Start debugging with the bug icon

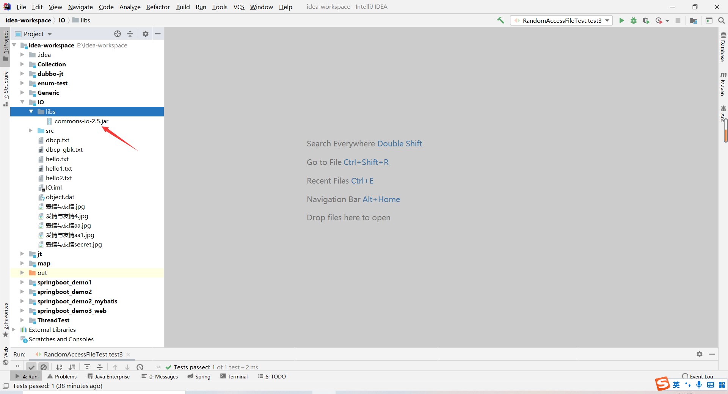[634, 20]
